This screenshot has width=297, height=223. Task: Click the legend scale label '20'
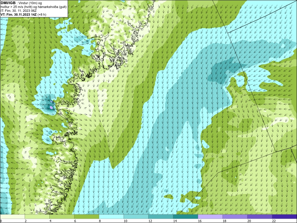[249, 221]
